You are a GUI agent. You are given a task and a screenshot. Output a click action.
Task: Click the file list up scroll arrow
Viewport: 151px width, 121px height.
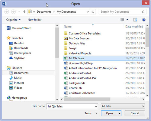point(147,26)
